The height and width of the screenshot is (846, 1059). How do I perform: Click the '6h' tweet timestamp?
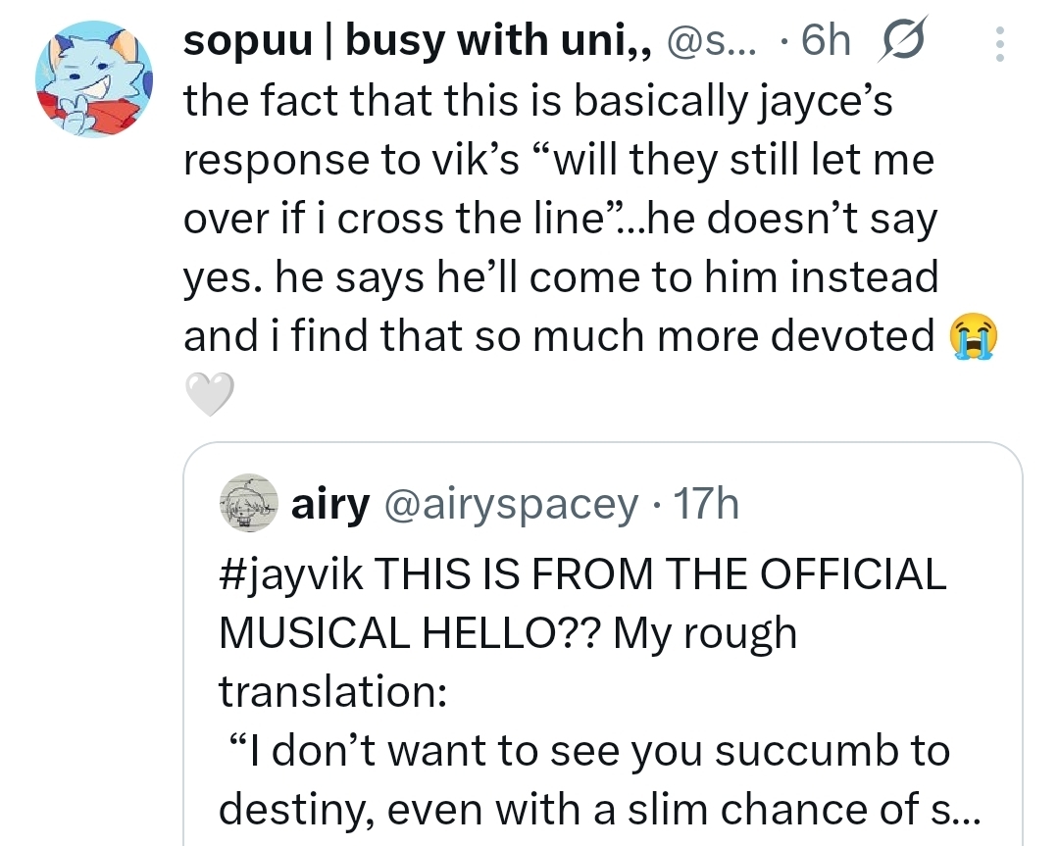824,43
